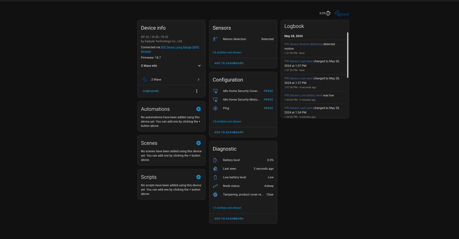Click the Last seen clock icon
Screen dimensions: 459x239
click(x=215, y=169)
